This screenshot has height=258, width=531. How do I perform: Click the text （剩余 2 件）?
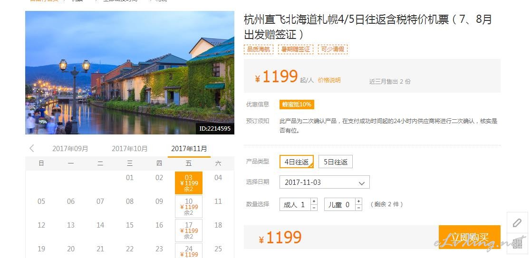tap(387, 204)
